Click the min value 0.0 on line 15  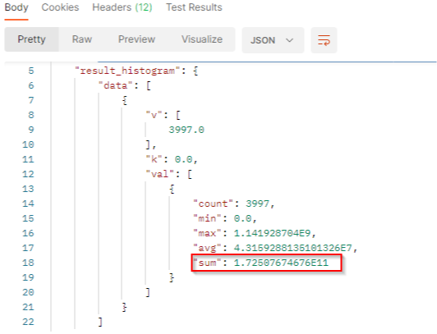(x=242, y=218)
